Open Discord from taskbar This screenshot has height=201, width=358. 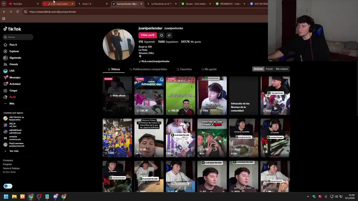click(x=55, y=197)
